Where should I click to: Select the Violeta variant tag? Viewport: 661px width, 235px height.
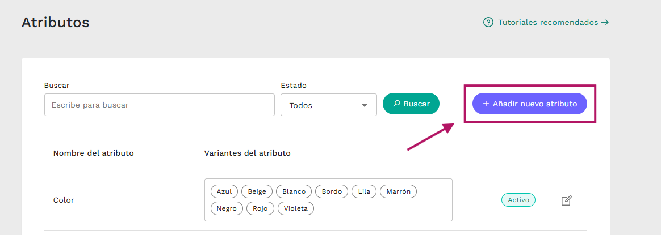[x=296, y=208]
